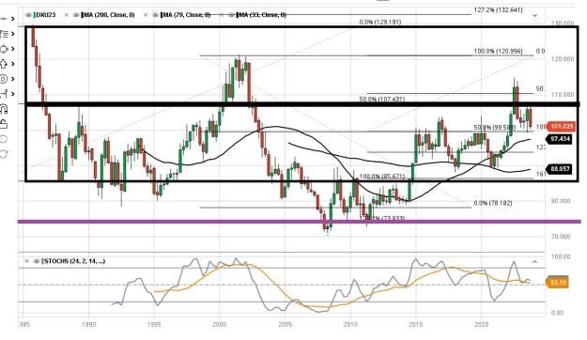The height and width of the screenshot is (340, 587).
Task: Click the DXU23 green color marker
Action: (x=35, y=15)
